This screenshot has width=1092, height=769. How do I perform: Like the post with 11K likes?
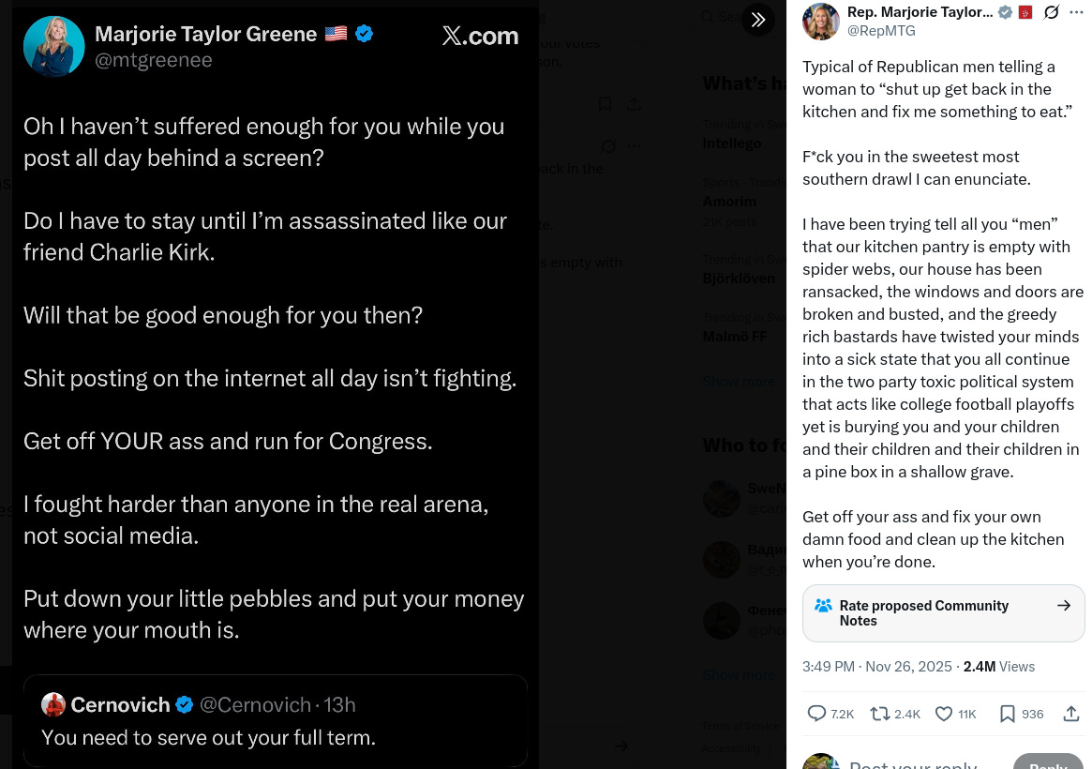coord(944,714)
